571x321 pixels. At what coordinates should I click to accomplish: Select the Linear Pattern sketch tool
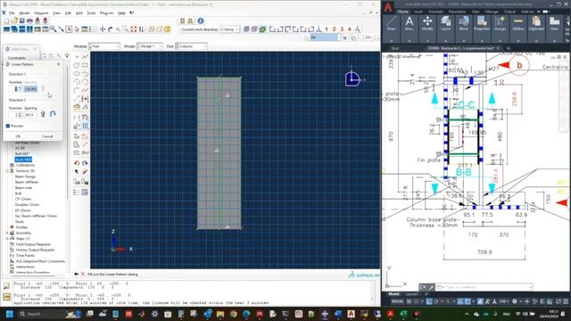point(85,126)
